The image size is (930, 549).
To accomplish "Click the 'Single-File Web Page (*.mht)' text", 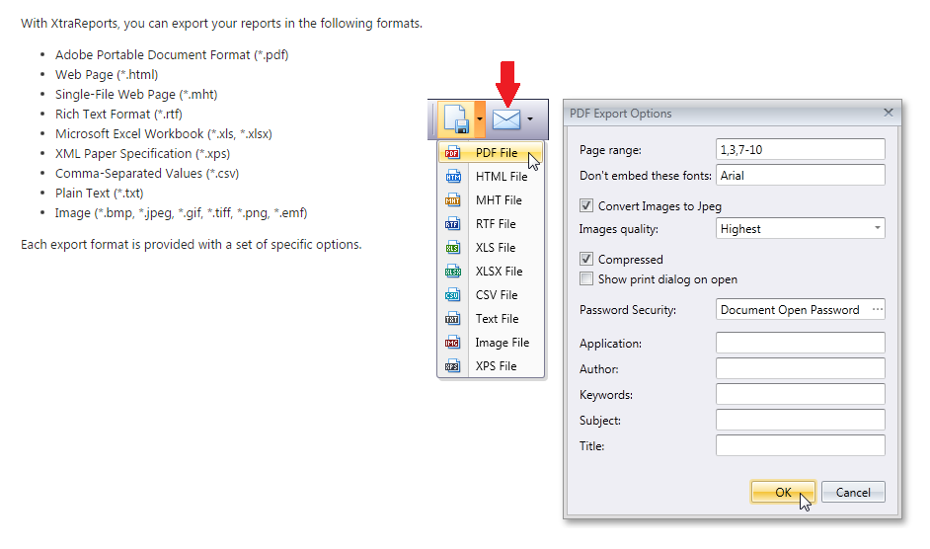I will [136, 95].
